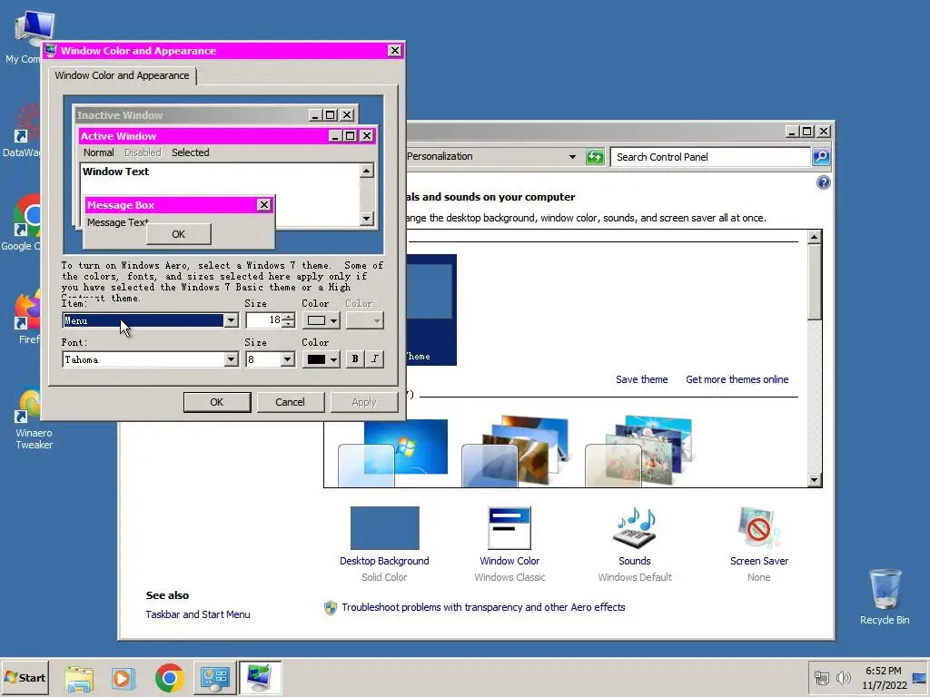Select the Windows 7 Aero theme thumbnail
The width and height of the screenshot is (930, 697).
pyautogui.click(x=392, y=453)
